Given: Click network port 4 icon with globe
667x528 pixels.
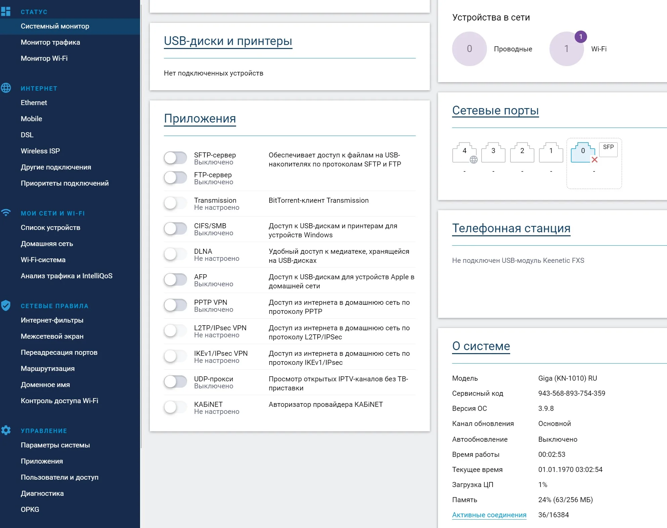Looking at the screenshot, I should 464,152.
